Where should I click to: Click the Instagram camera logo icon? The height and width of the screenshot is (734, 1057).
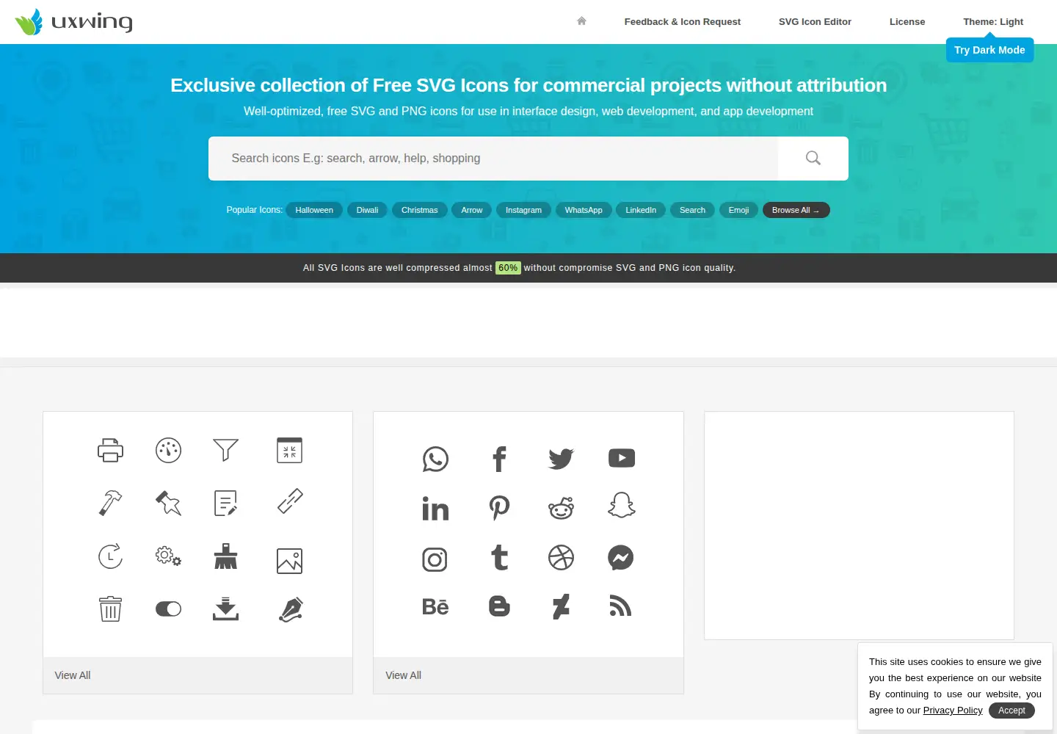tap(435, 560)
